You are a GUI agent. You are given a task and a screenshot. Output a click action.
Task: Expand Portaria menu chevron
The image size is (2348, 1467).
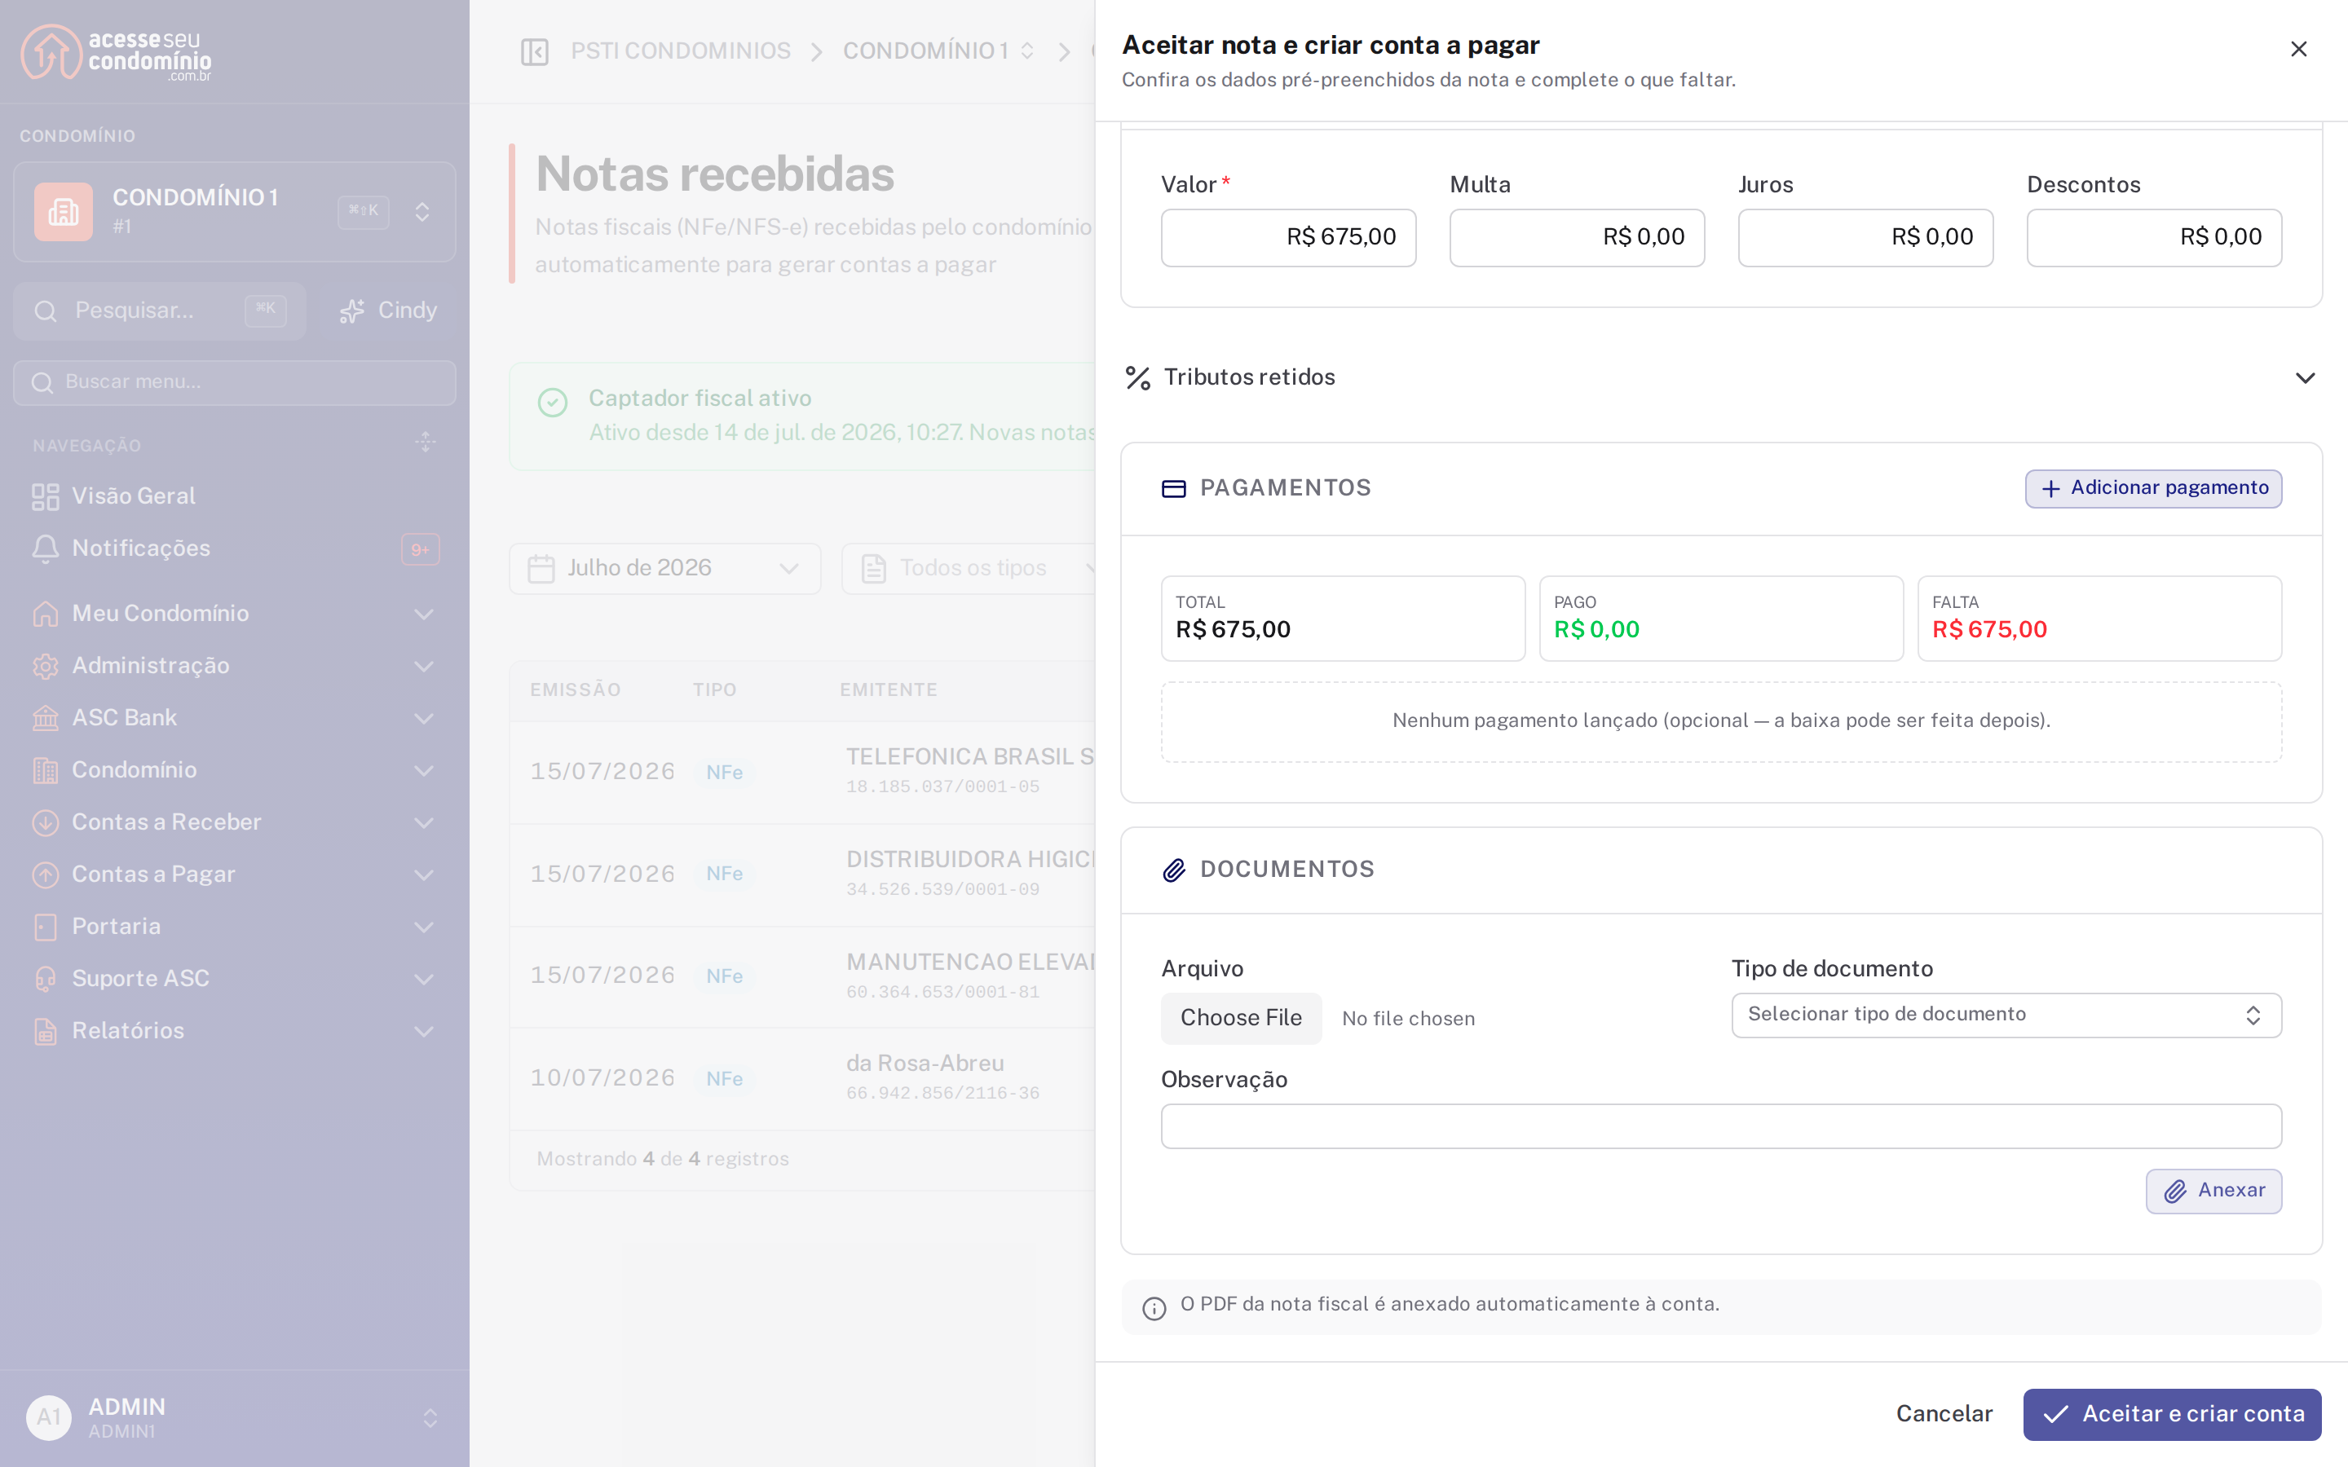[x=424, y=927]
